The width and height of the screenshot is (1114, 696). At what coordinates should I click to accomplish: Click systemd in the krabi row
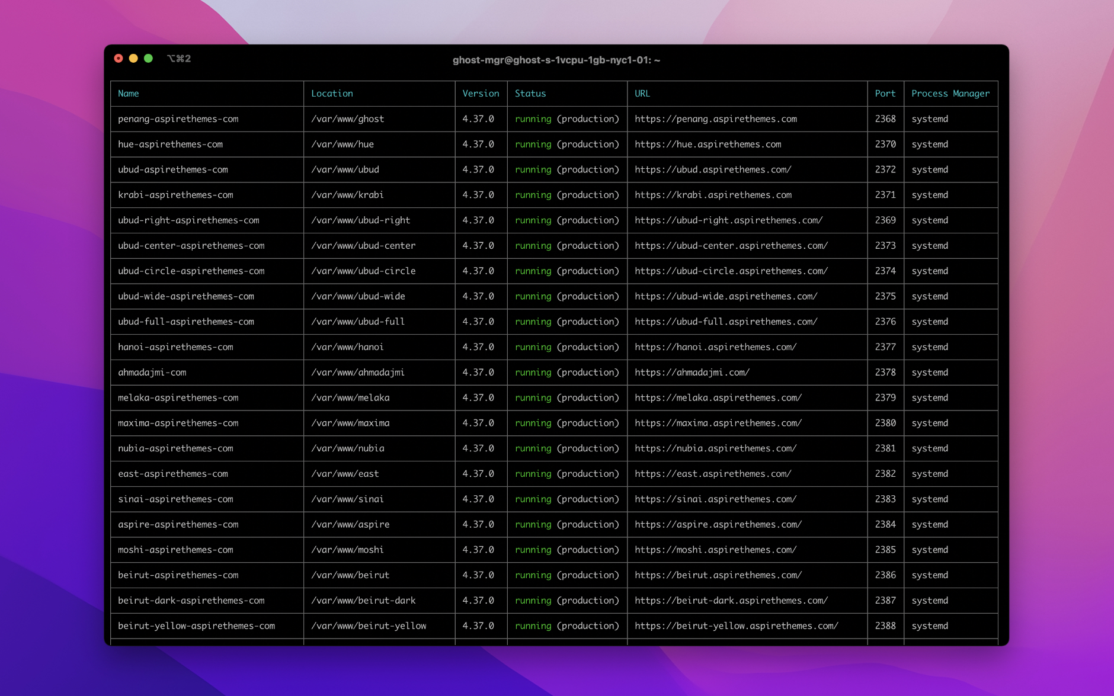pyautogui.click(x=930, y=195)
